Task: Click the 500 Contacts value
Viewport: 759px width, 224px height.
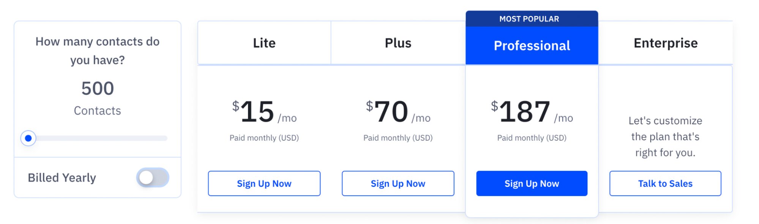Action: point(97,88)
